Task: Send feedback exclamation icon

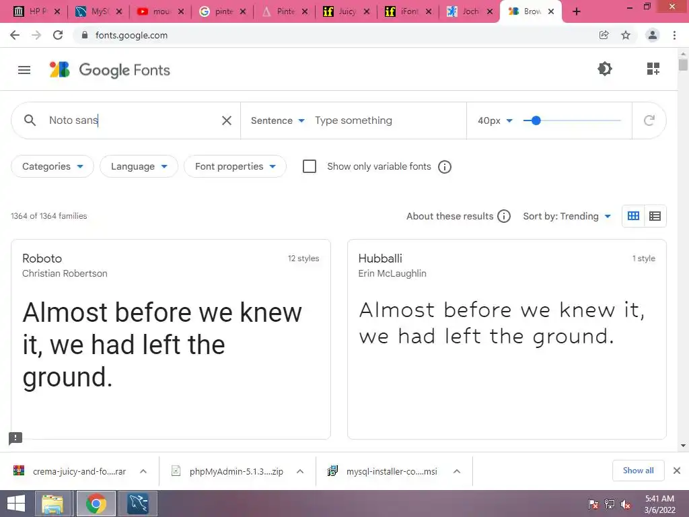Action: (15, 438)
